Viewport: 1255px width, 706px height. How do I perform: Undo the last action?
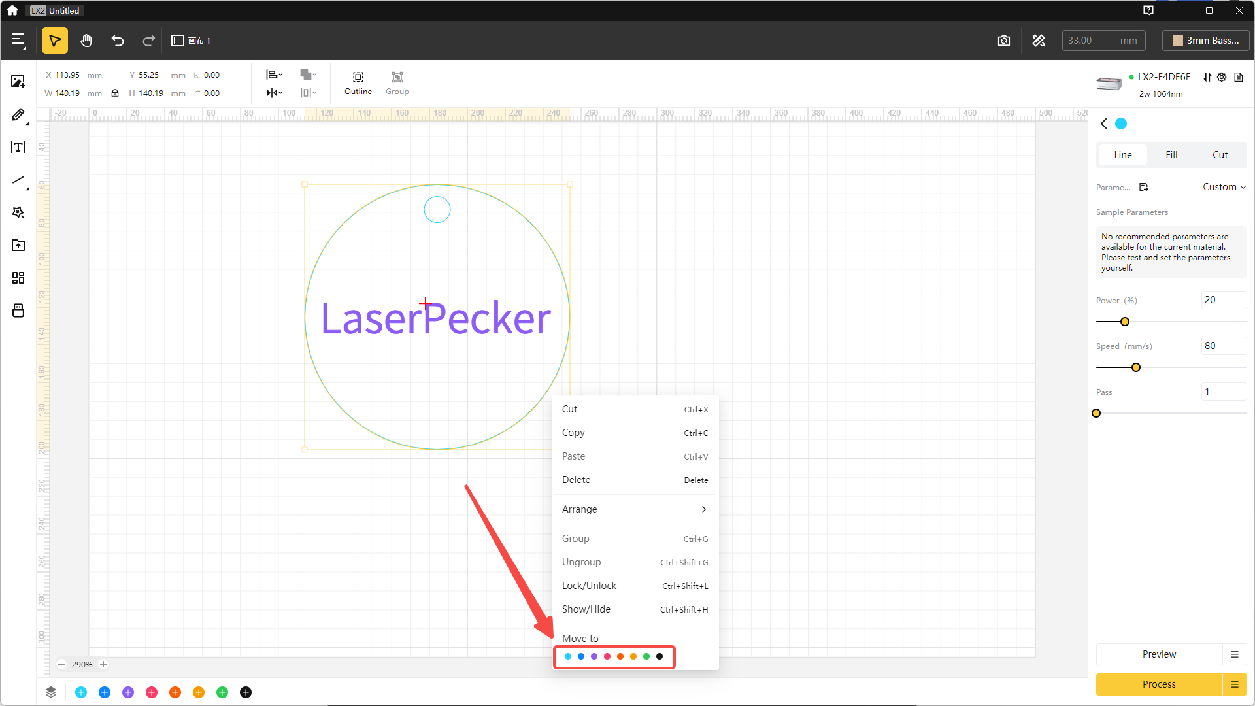pyautogui.click(x=118, y=41)
